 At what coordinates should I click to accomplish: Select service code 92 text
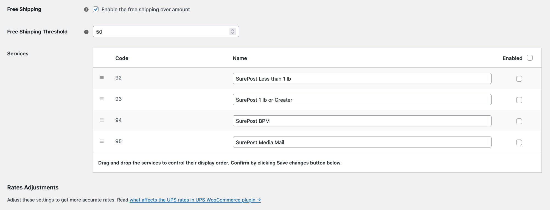pos(119,78)
